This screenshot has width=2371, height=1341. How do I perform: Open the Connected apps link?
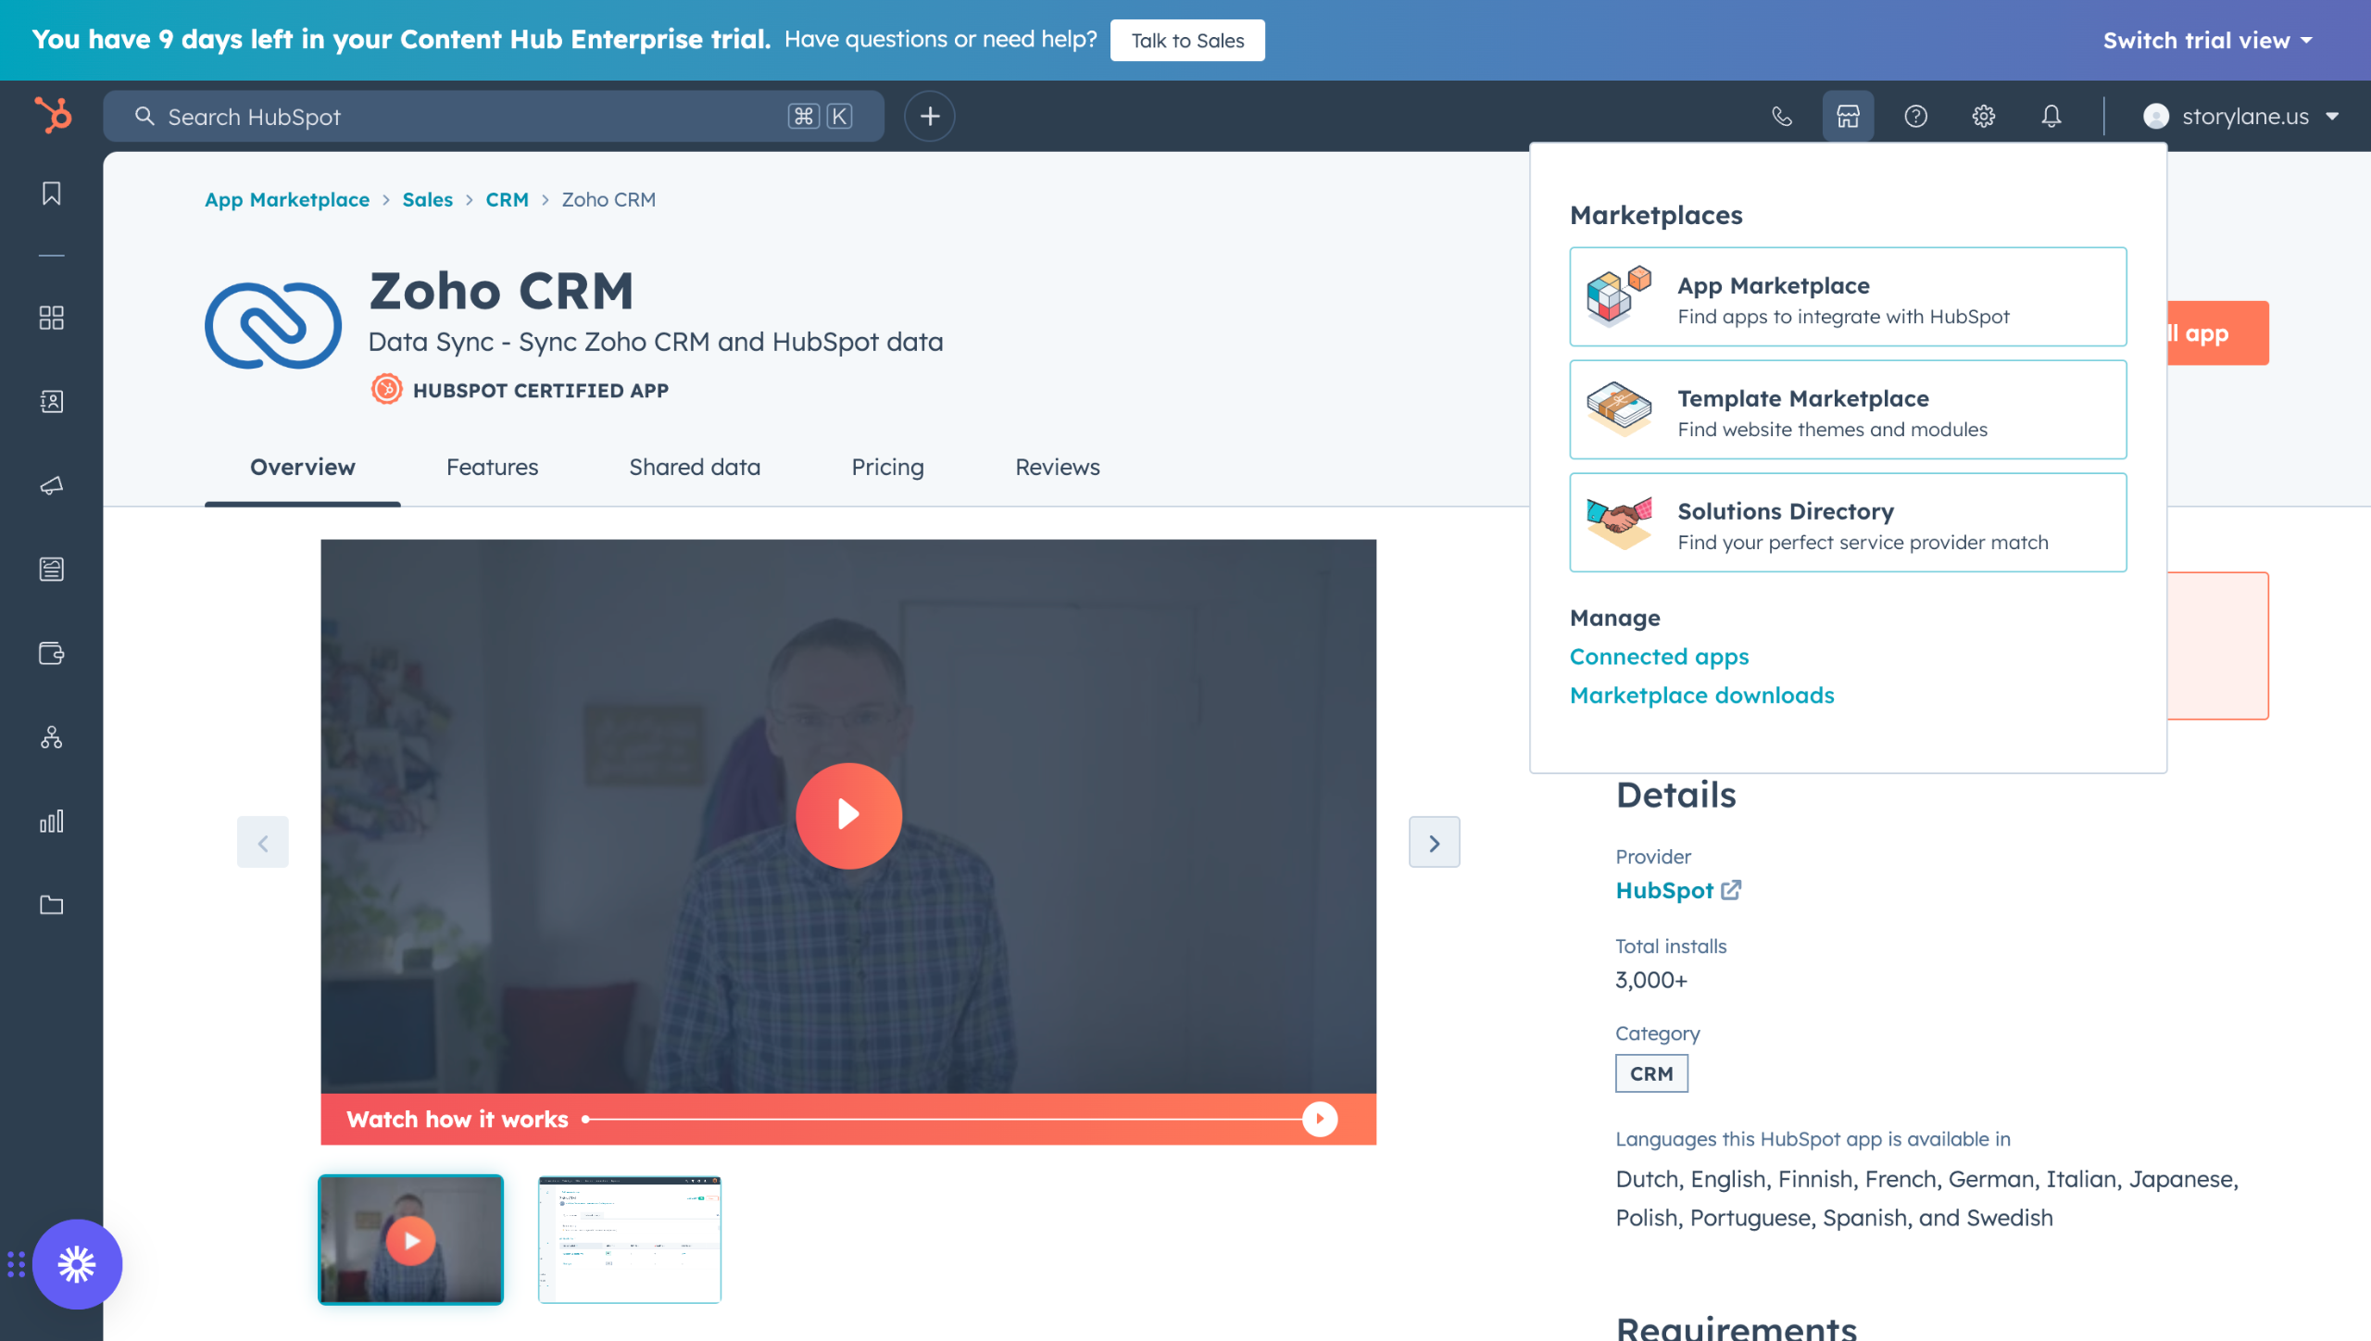pos(1659,657)
